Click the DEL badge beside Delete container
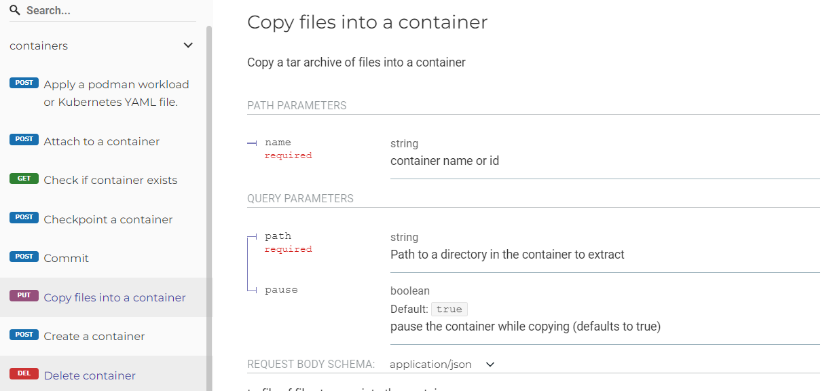829x391 pixels. (x=24, y=373)
